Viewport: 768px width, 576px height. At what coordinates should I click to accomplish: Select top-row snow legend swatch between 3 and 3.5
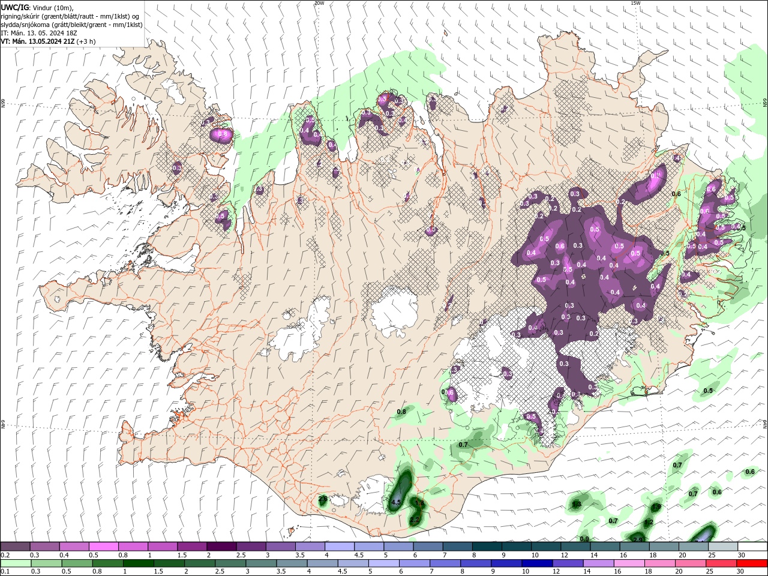click(x=280, y=546)
